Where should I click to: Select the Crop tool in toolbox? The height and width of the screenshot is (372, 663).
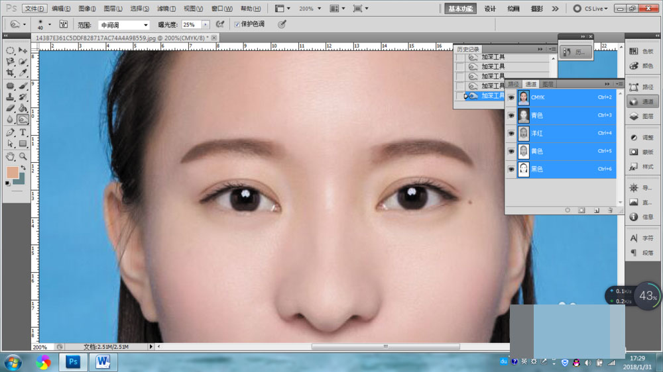tap(10, 73)
